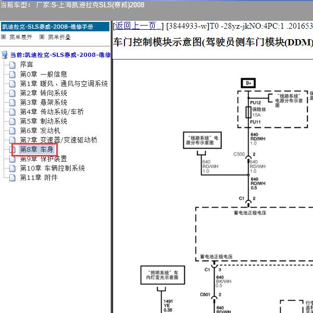The width and height of the screenshot is (313, 313).
Task: Select highlighted 第8章 车身 chapter
Action: [x=36, y=149]
